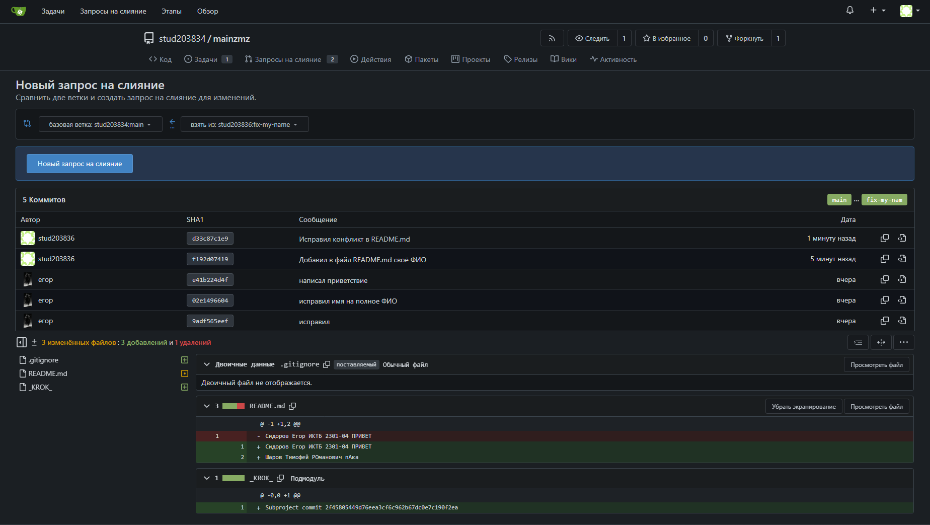Click the Новый запрос на слияние button
Image resolution: width=930 pixels, height=525 pixels.
(80, 164)
